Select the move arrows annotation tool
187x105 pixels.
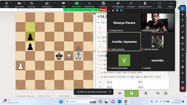coord(183,14)
